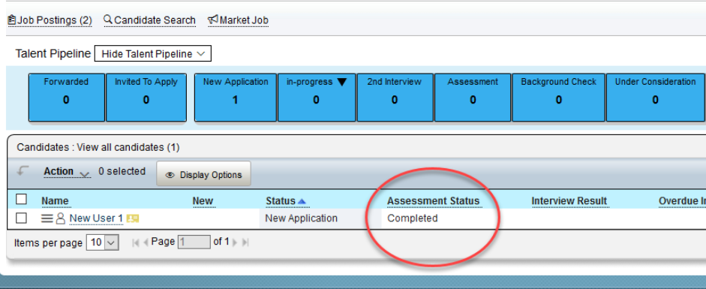Screen dimensions: 706x289
Task: Open the Market Job link
Action: click(x=238, y=20)
